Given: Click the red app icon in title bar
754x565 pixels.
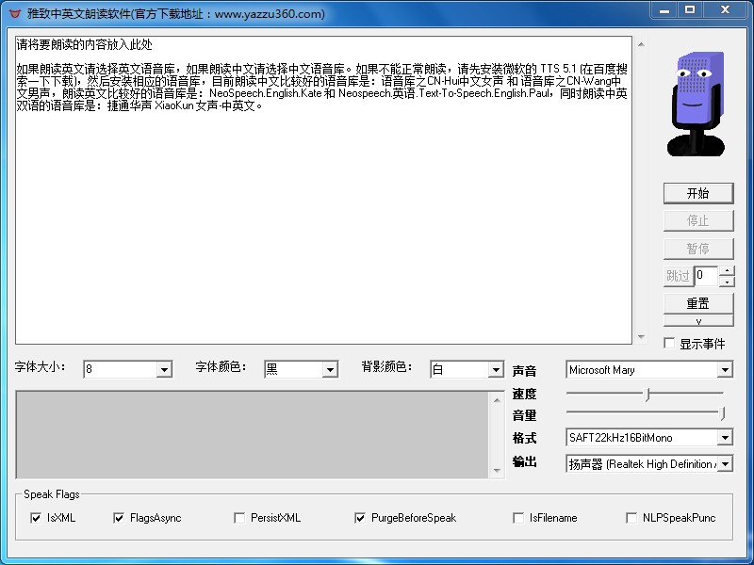Looking at the screenshot, I should coord(14,13).
